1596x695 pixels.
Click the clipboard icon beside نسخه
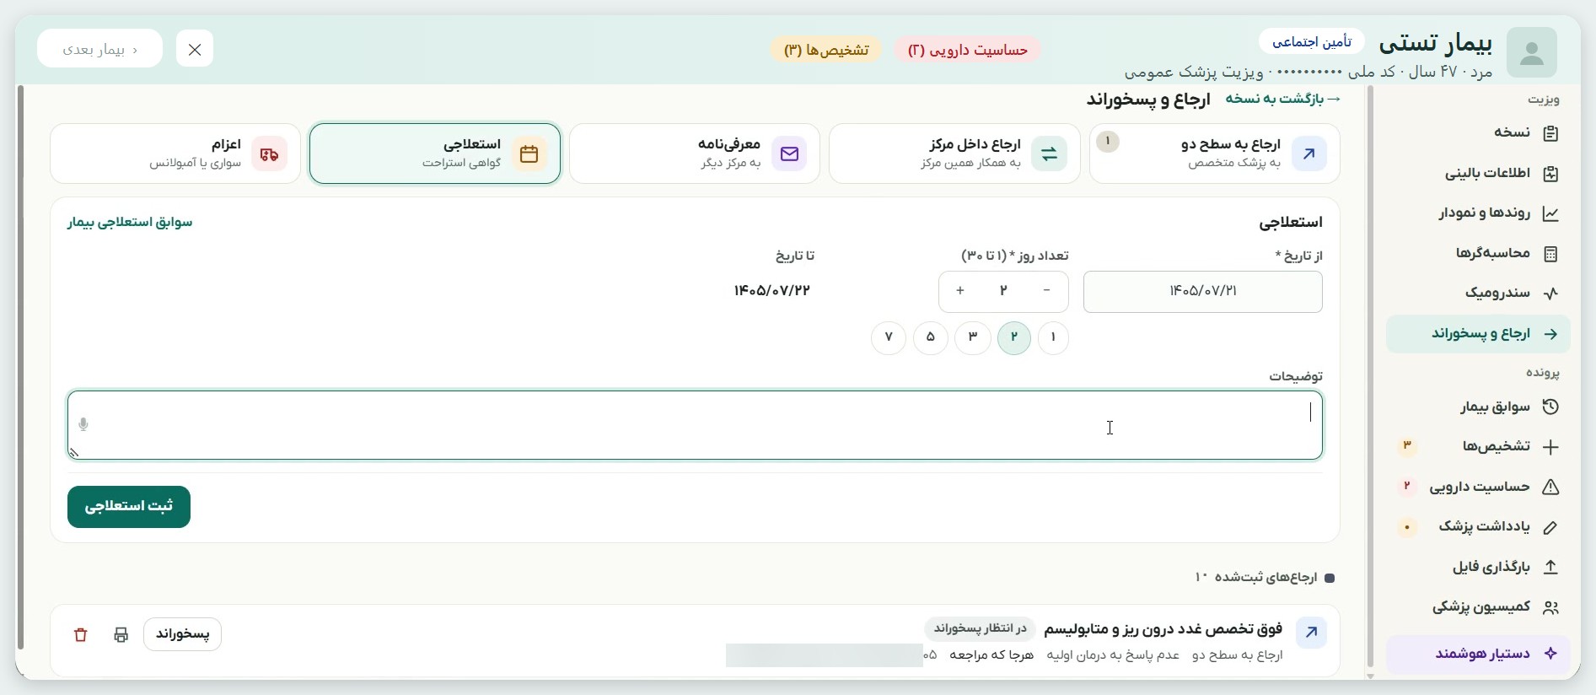(x=1550, y=133)
